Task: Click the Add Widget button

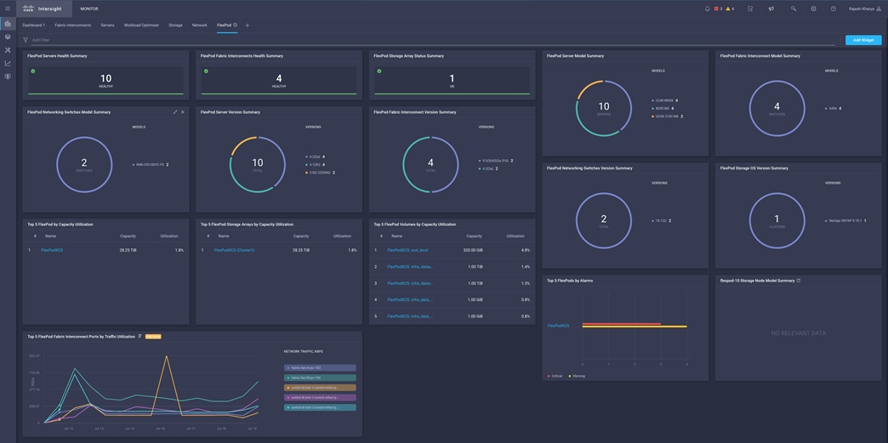Action: coord(863,40)
